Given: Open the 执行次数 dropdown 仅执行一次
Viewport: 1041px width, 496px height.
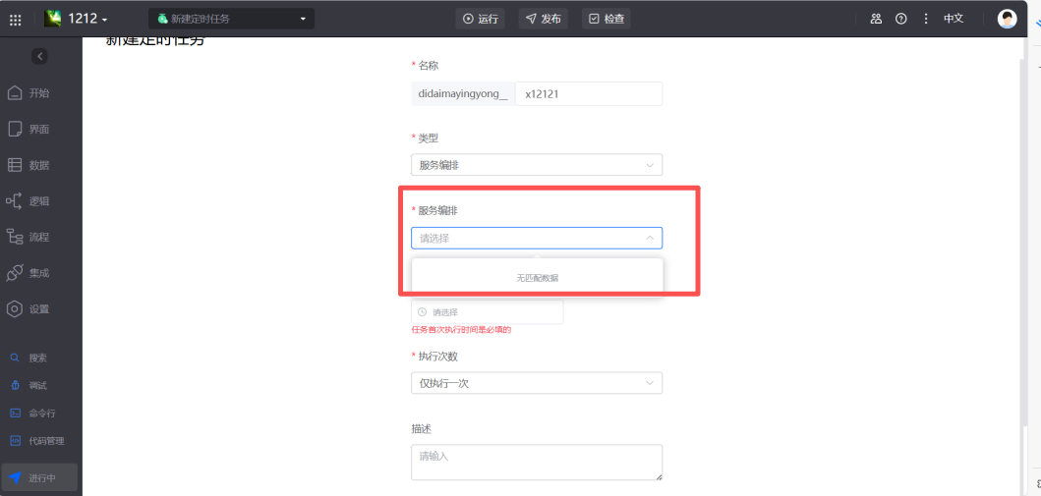Looking at the screenshot, I should 537,383.
